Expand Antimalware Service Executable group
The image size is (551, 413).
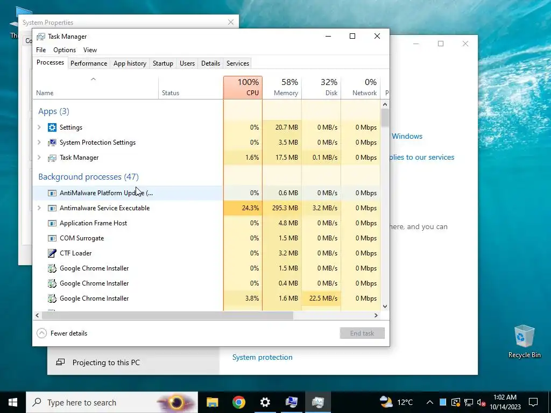[x=39, y=208]
